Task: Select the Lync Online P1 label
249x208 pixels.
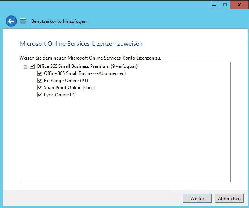Action: pyautogui.click(x=59, y=95)
